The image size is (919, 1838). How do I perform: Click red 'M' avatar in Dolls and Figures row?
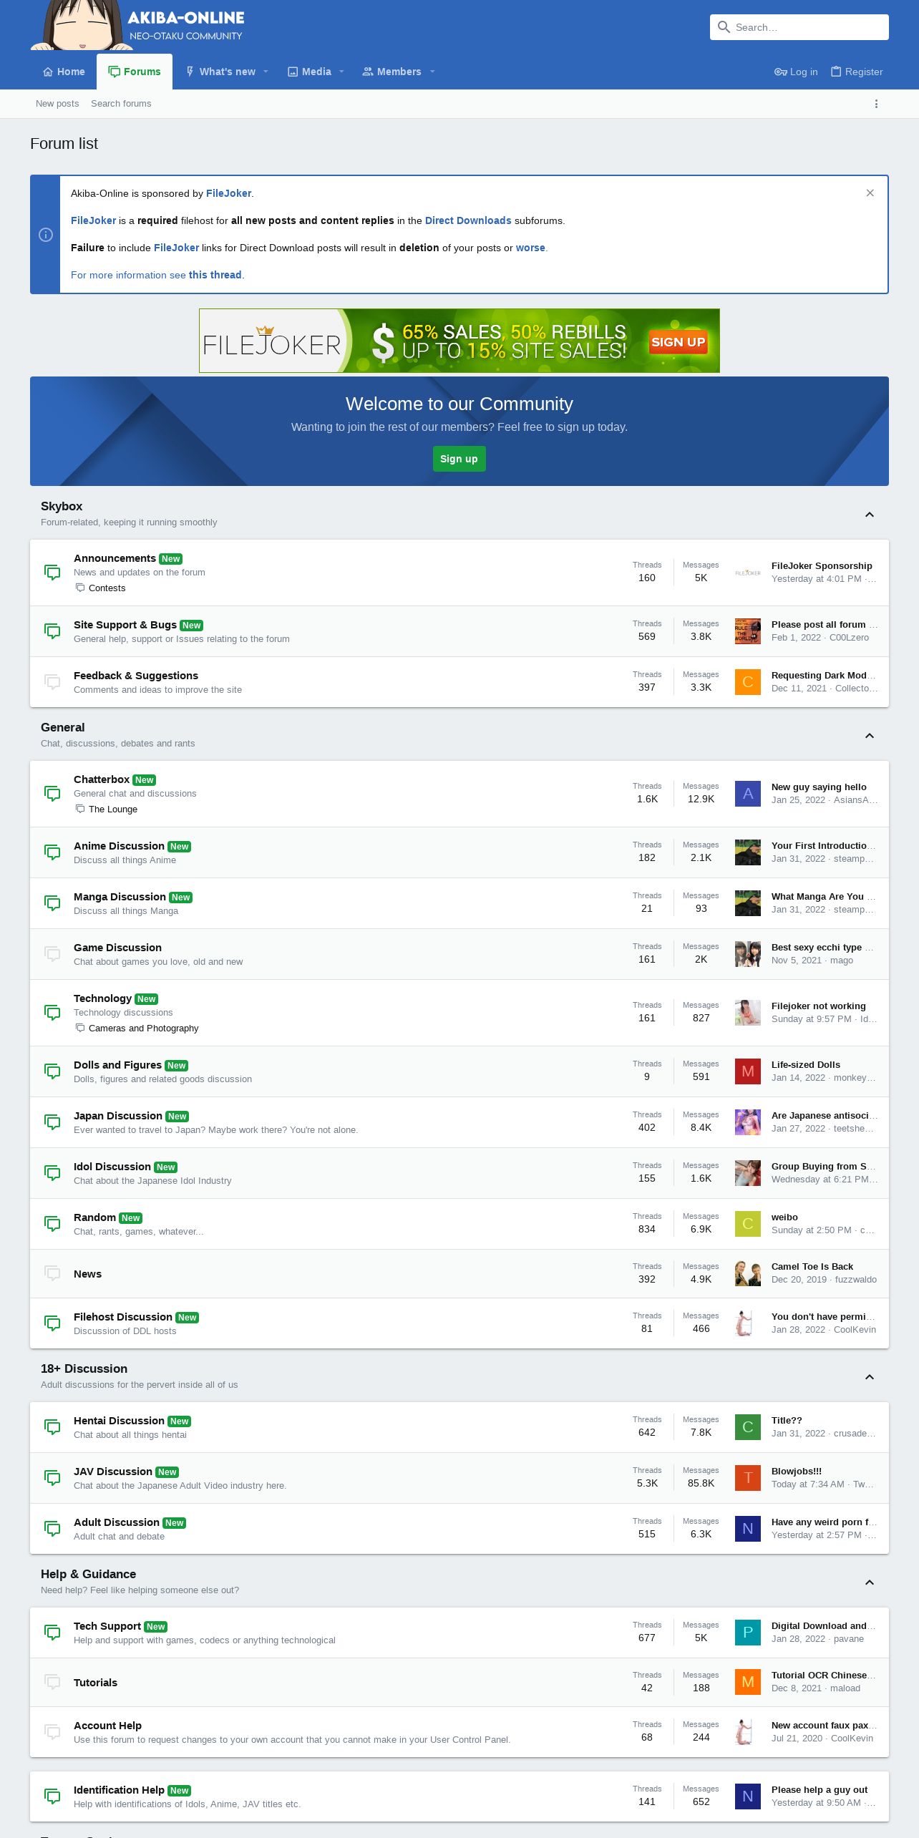(748, 1071)
